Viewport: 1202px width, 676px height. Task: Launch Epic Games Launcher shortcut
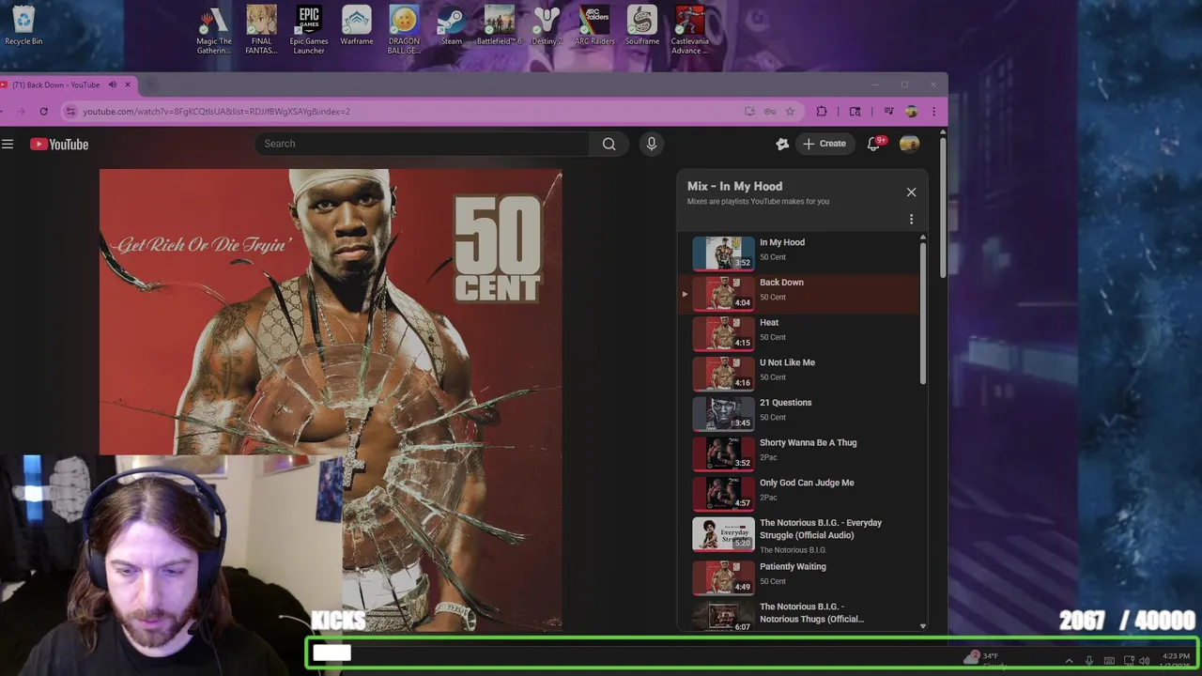309,30
